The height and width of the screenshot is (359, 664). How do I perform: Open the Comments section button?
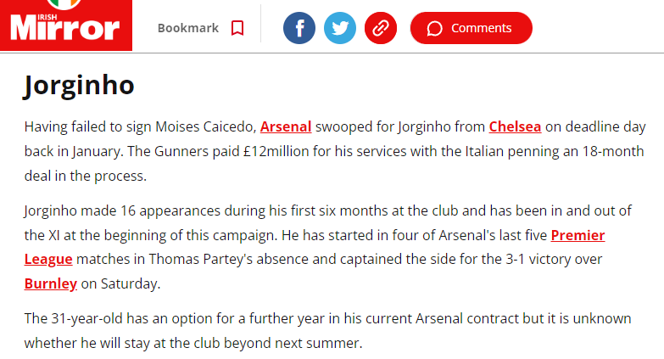coord(471,28)
